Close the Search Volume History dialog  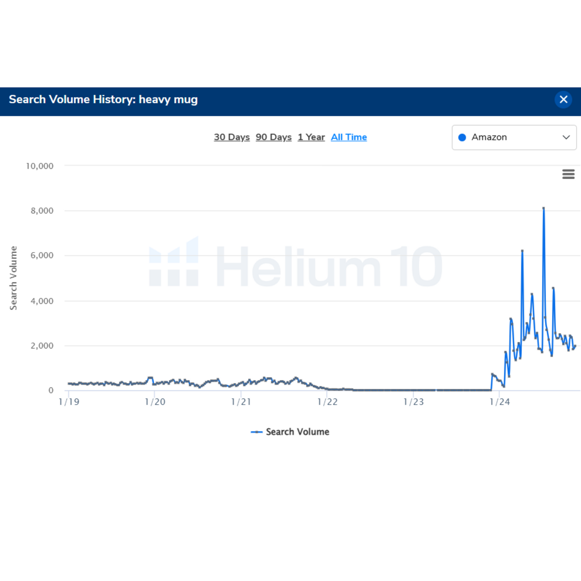tap(563, 99)
